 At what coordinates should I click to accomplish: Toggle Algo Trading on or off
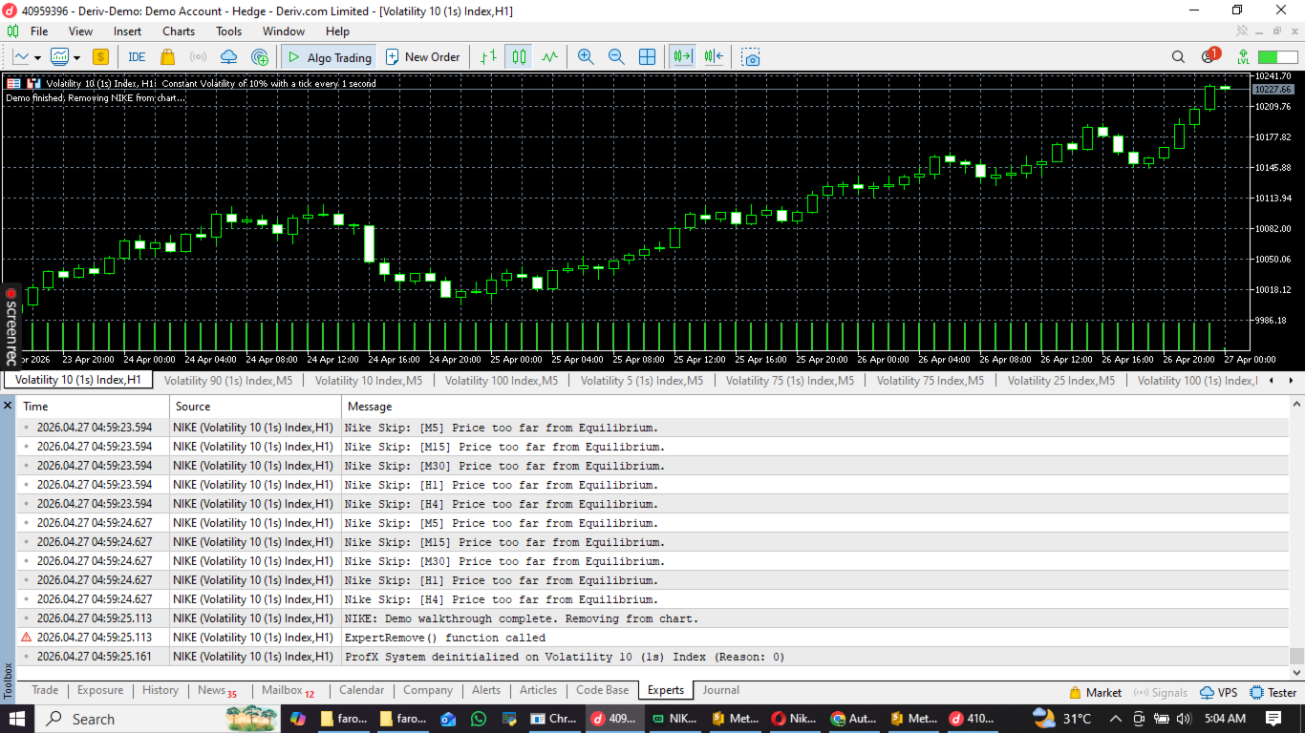329,57
